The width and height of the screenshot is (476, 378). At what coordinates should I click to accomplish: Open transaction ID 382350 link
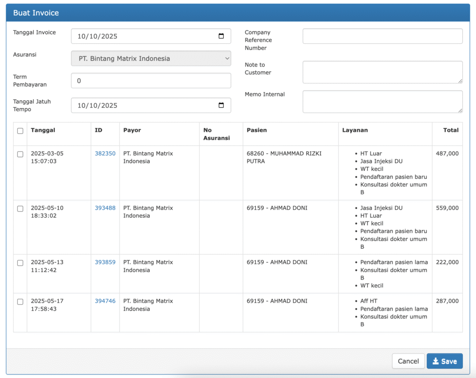click(105, 153)
